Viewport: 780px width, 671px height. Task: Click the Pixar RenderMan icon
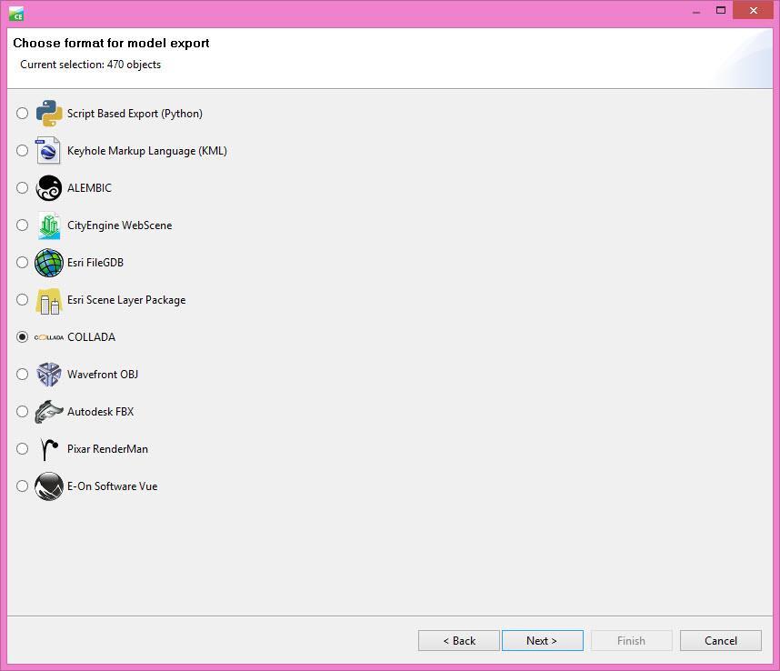[49, 449]
